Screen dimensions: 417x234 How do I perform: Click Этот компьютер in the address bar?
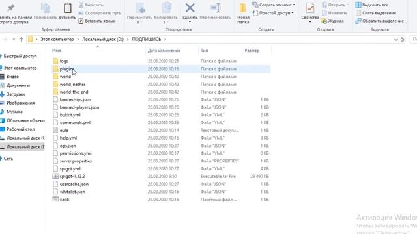click(57, 39)
